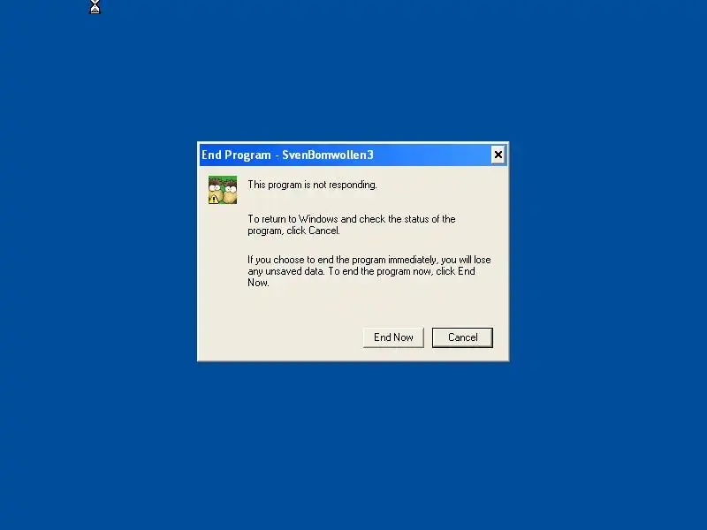Choose Cancel to return to Windows
This screenshot has height=530, width=707.
(x=462, y=337)
